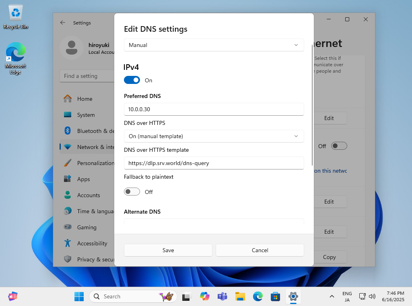Select the Accounts settings category
The height and width of the screenshot is (306, 412).
(x=88, y=195)
